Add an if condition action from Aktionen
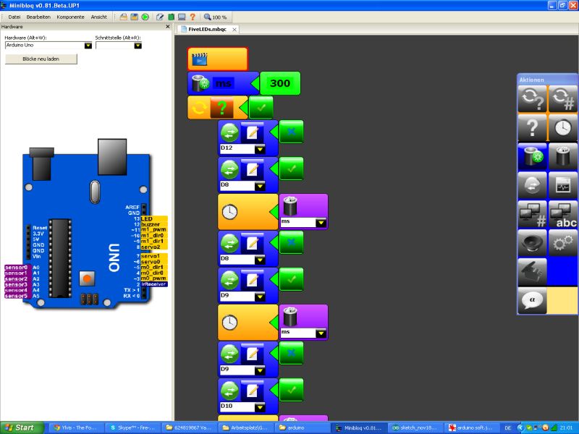The height and width of the screenshot is (434, 579). click(532, 128)
